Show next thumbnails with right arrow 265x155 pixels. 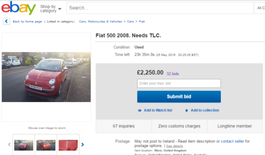click(82, 144)
